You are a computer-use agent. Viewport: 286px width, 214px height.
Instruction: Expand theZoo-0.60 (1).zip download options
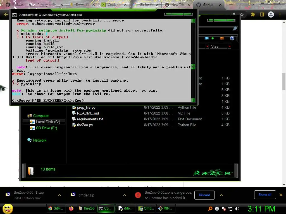point(59,195)
